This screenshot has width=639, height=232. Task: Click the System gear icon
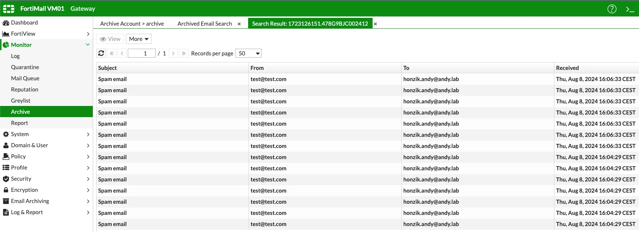coord(6,134)
